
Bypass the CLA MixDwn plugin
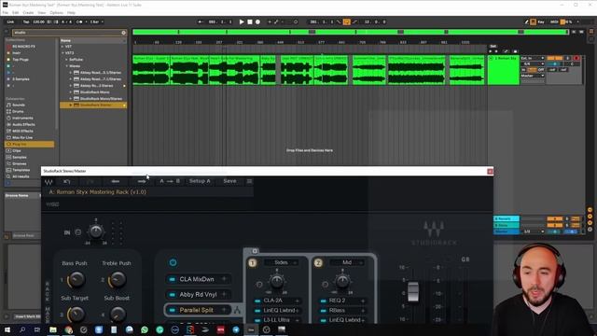pos(172,279)
